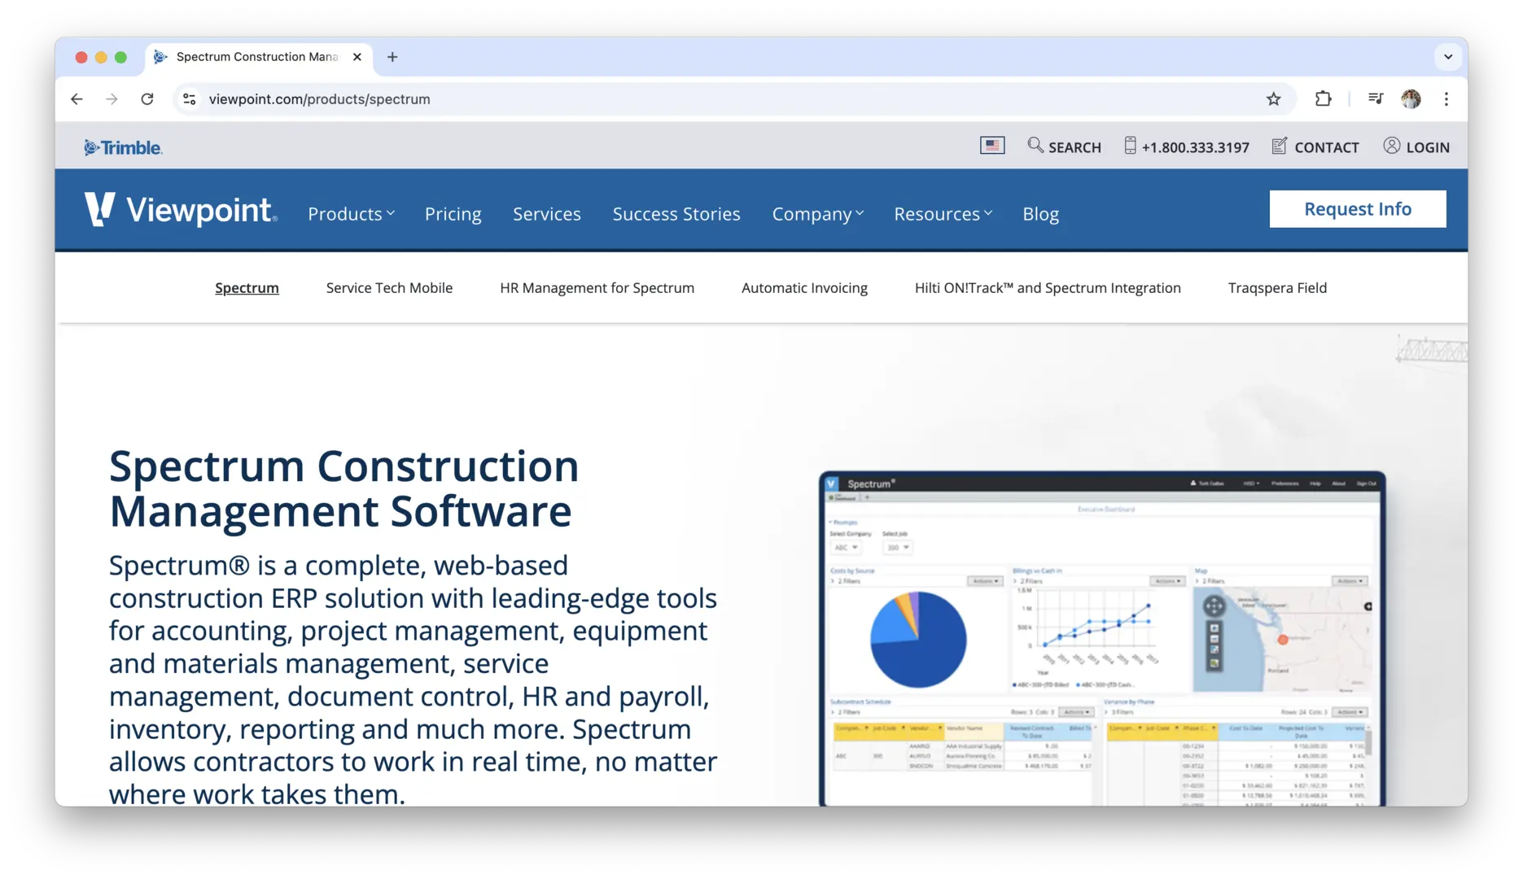This screenshot has width=1523, height=879.
Task: Open Traqspera Field
Action: [1277, 288]
